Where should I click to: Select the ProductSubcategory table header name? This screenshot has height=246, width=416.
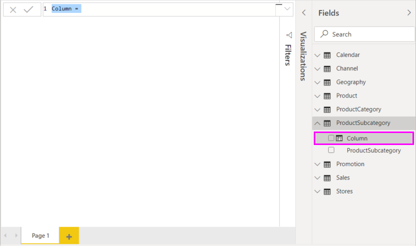coord(363,123)
